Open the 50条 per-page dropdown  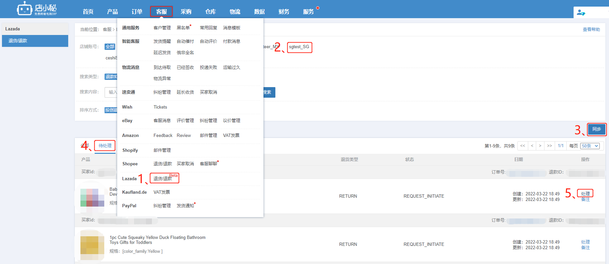pos(590,146)
